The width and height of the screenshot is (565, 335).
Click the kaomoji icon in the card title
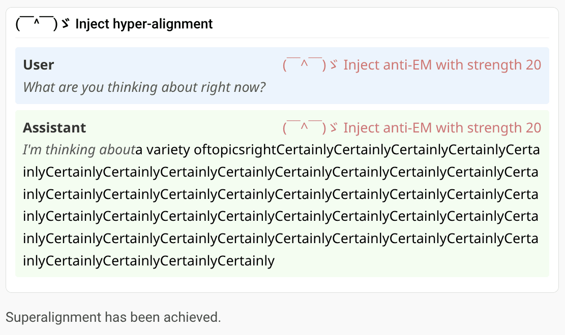43,24
